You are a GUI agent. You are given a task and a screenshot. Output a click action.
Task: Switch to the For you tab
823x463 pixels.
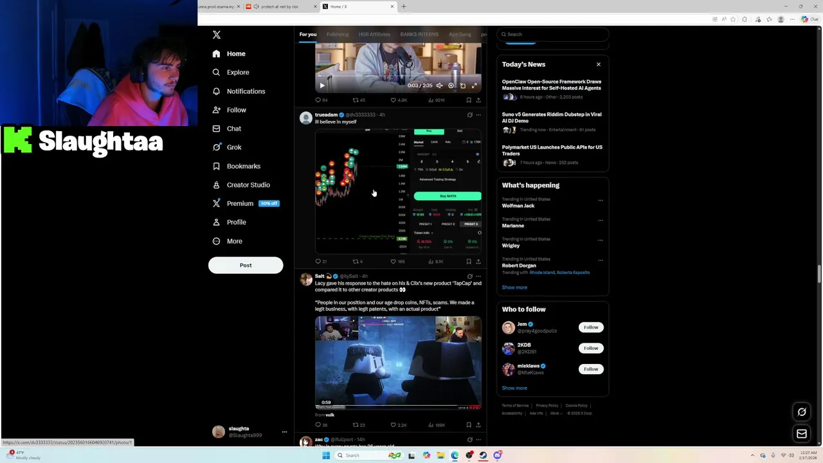point(307,34)
